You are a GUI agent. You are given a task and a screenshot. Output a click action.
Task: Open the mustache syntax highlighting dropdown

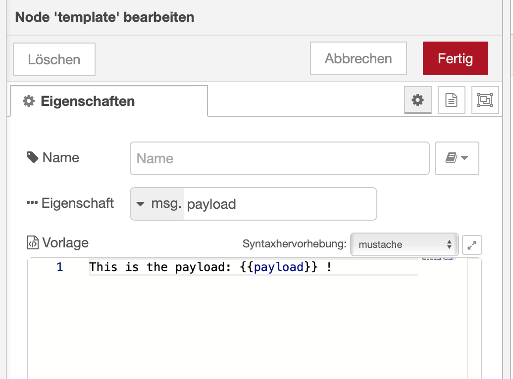[x=404, y=244]
